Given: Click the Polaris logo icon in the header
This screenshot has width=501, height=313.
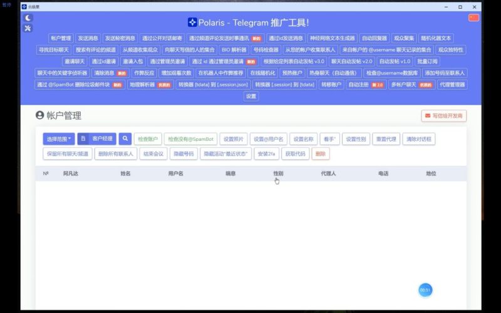Looking at the screenshot, I should click(192, 23).
